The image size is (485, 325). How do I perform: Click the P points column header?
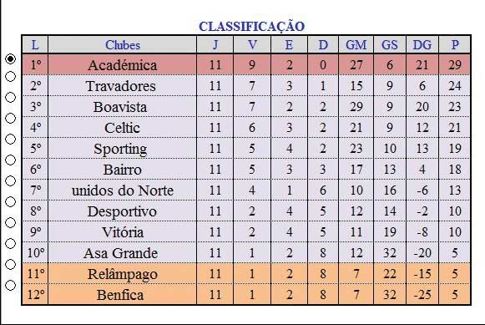pos(455,45)
